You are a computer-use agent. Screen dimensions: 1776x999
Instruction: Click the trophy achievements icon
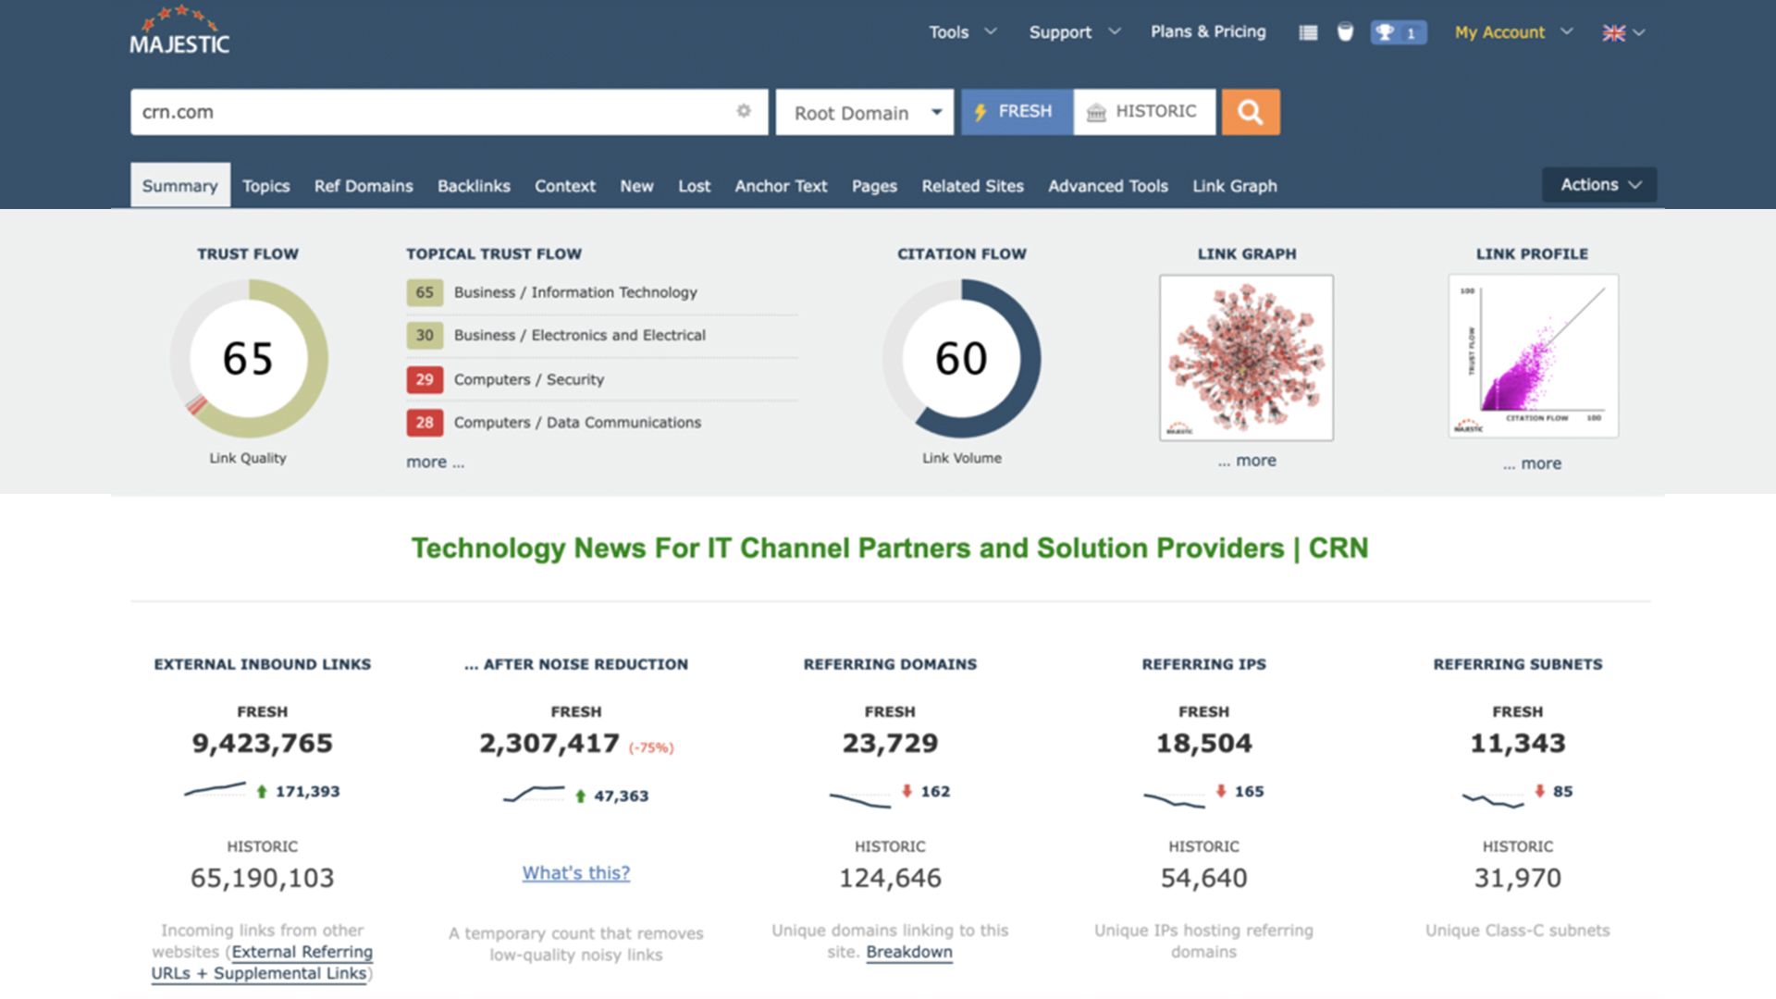(1385, 31)
